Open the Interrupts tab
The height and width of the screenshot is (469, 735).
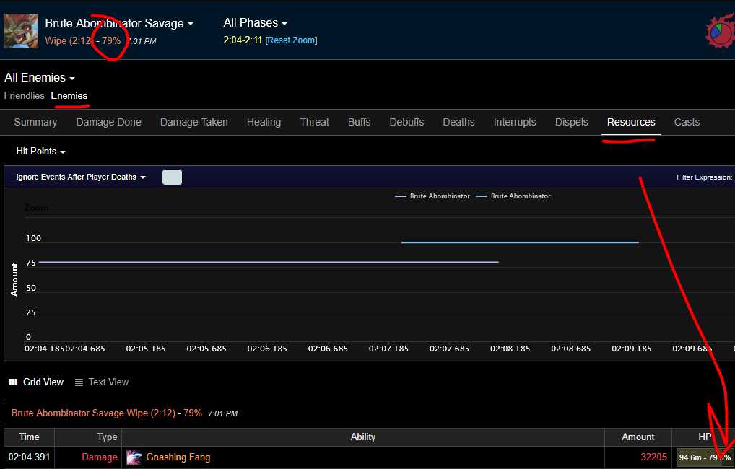point(515,122)
